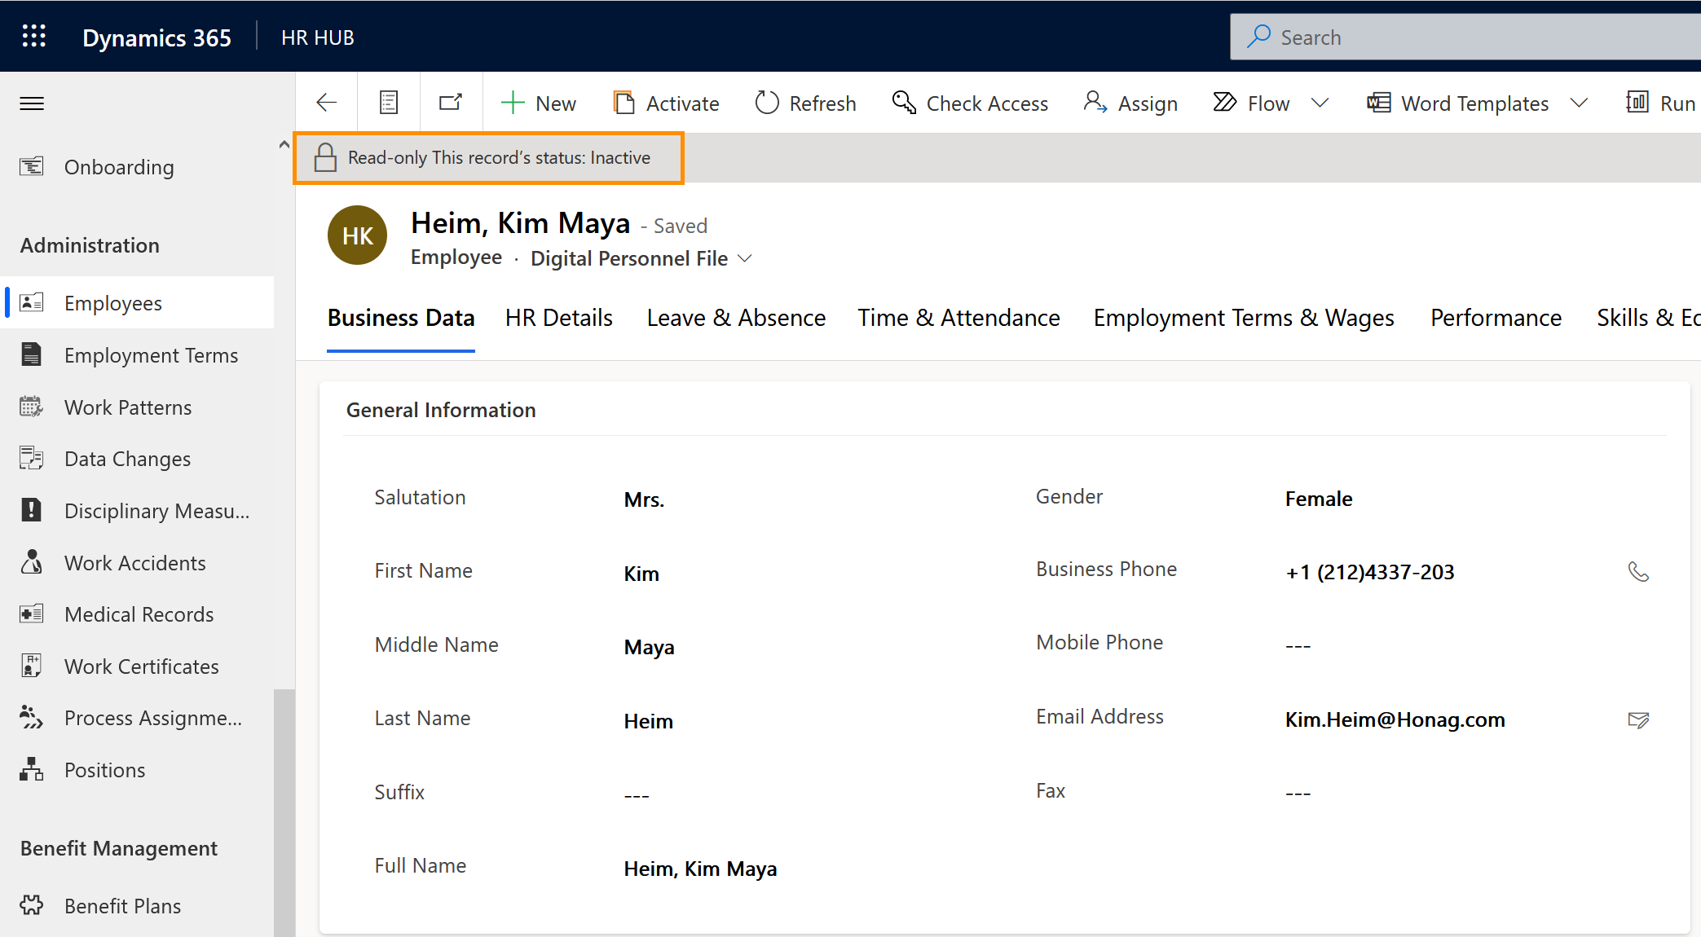Open record in new window icon

[451, 103]
